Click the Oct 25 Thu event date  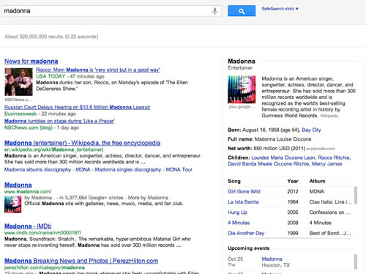[x=235, y=262]
